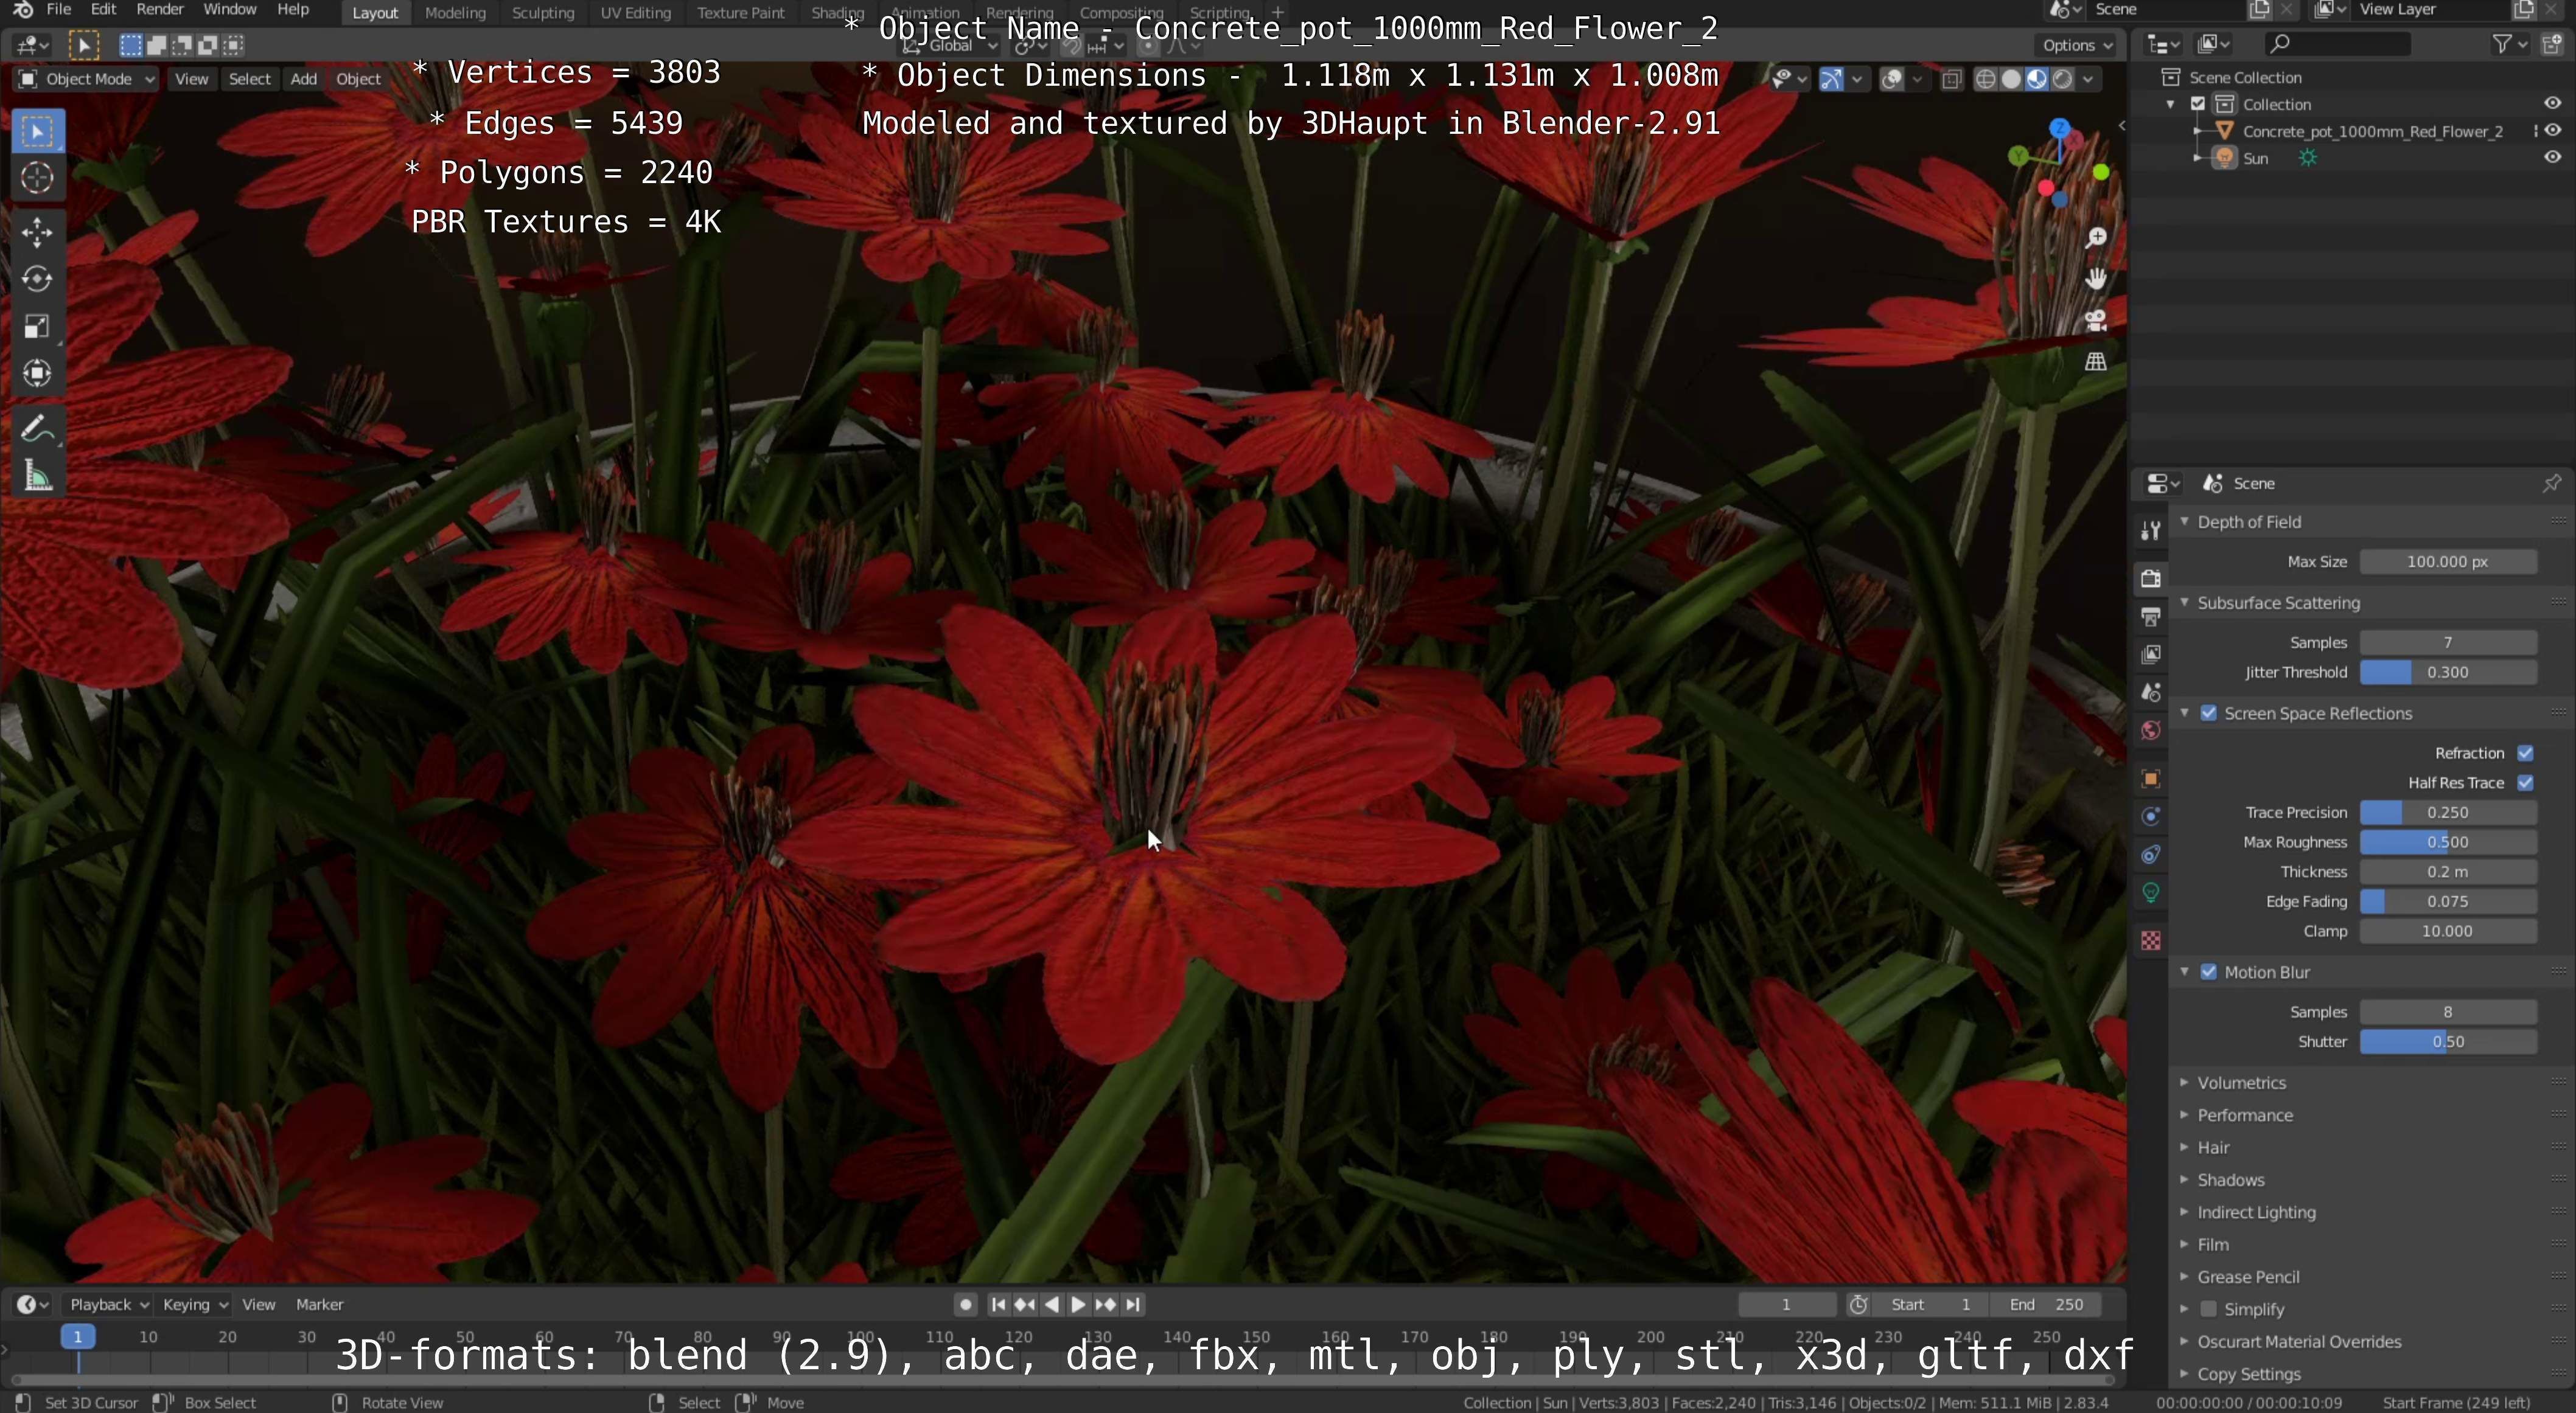Open the World properties tab
2576x1413 pixels.
pos(2151,731)
